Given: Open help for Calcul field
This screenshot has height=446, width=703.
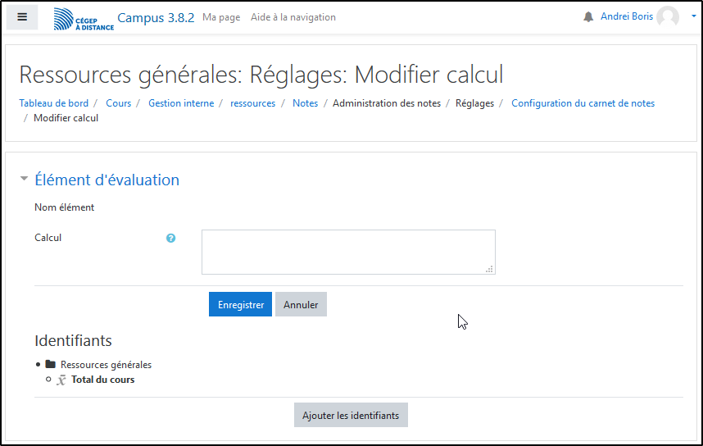Looking at the screenshot, I should point(171,239).
